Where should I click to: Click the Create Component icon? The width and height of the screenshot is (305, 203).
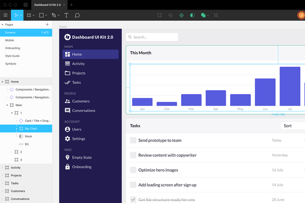[x=181, y=15]
